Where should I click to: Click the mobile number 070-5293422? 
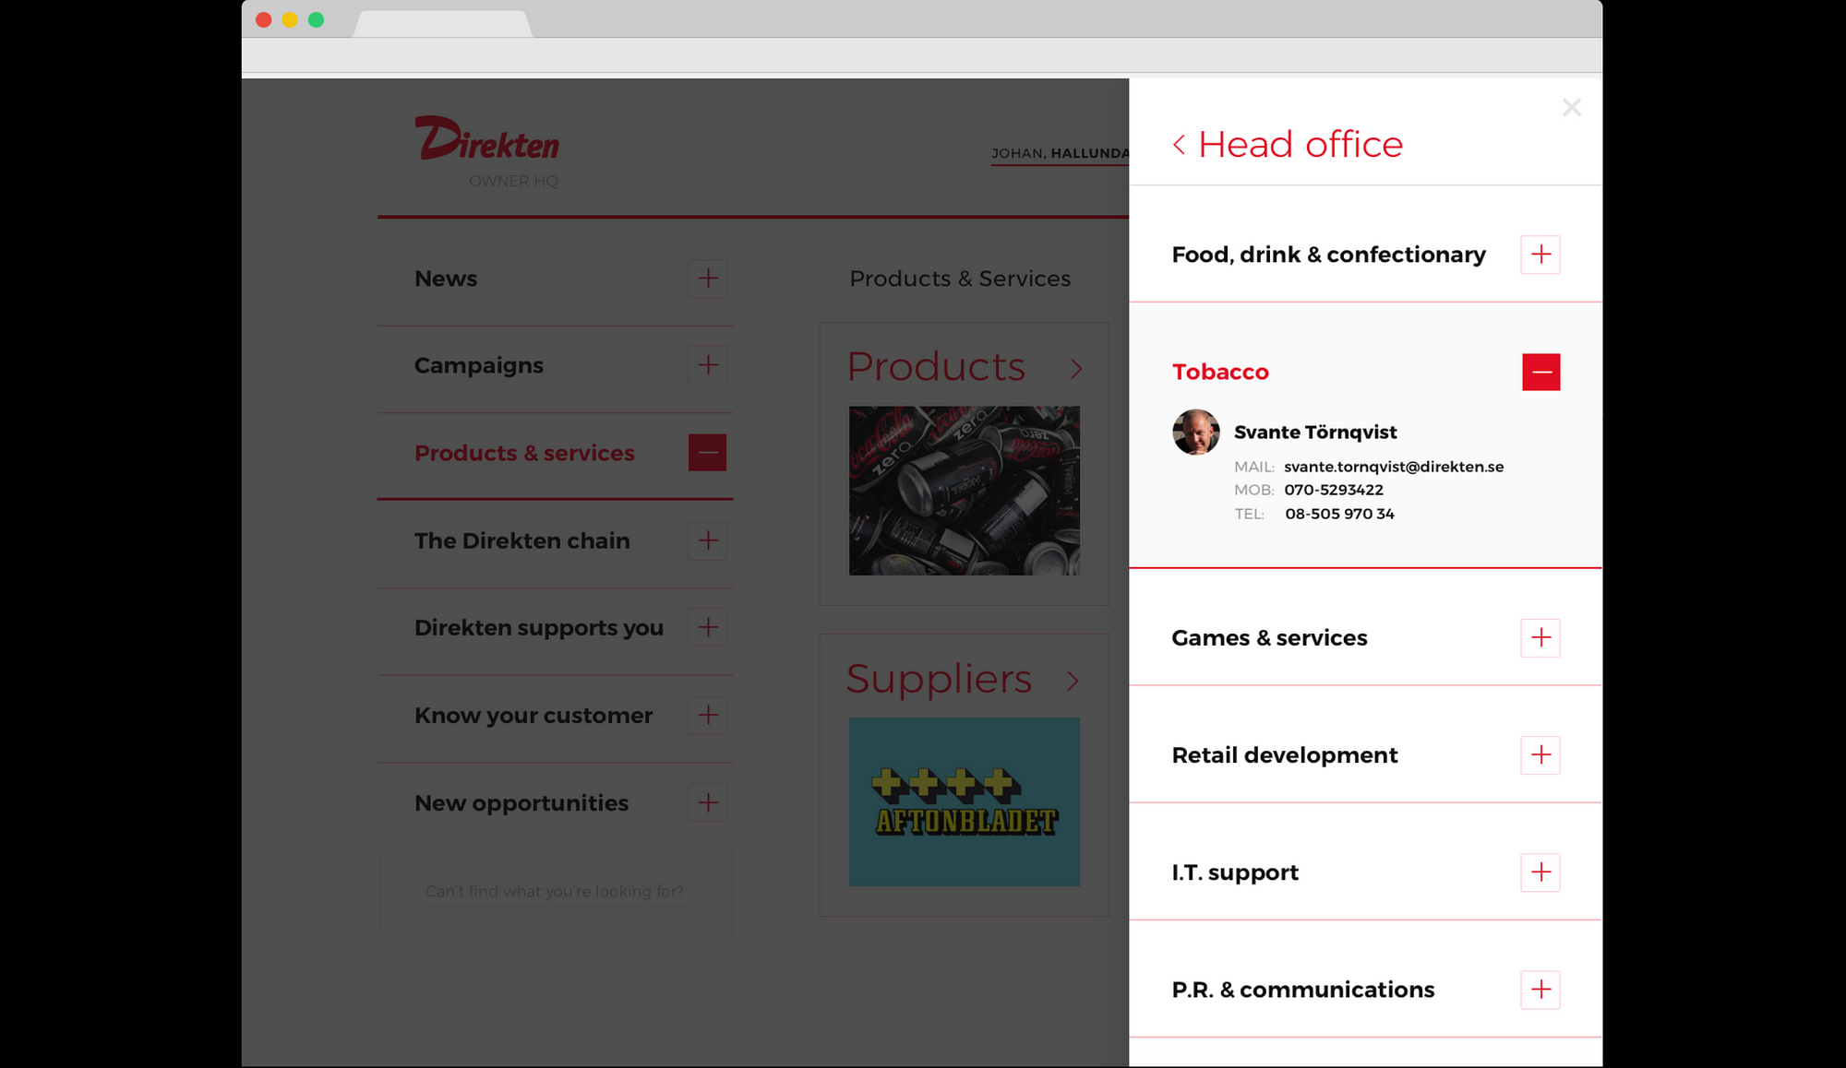pos(1333,490)
